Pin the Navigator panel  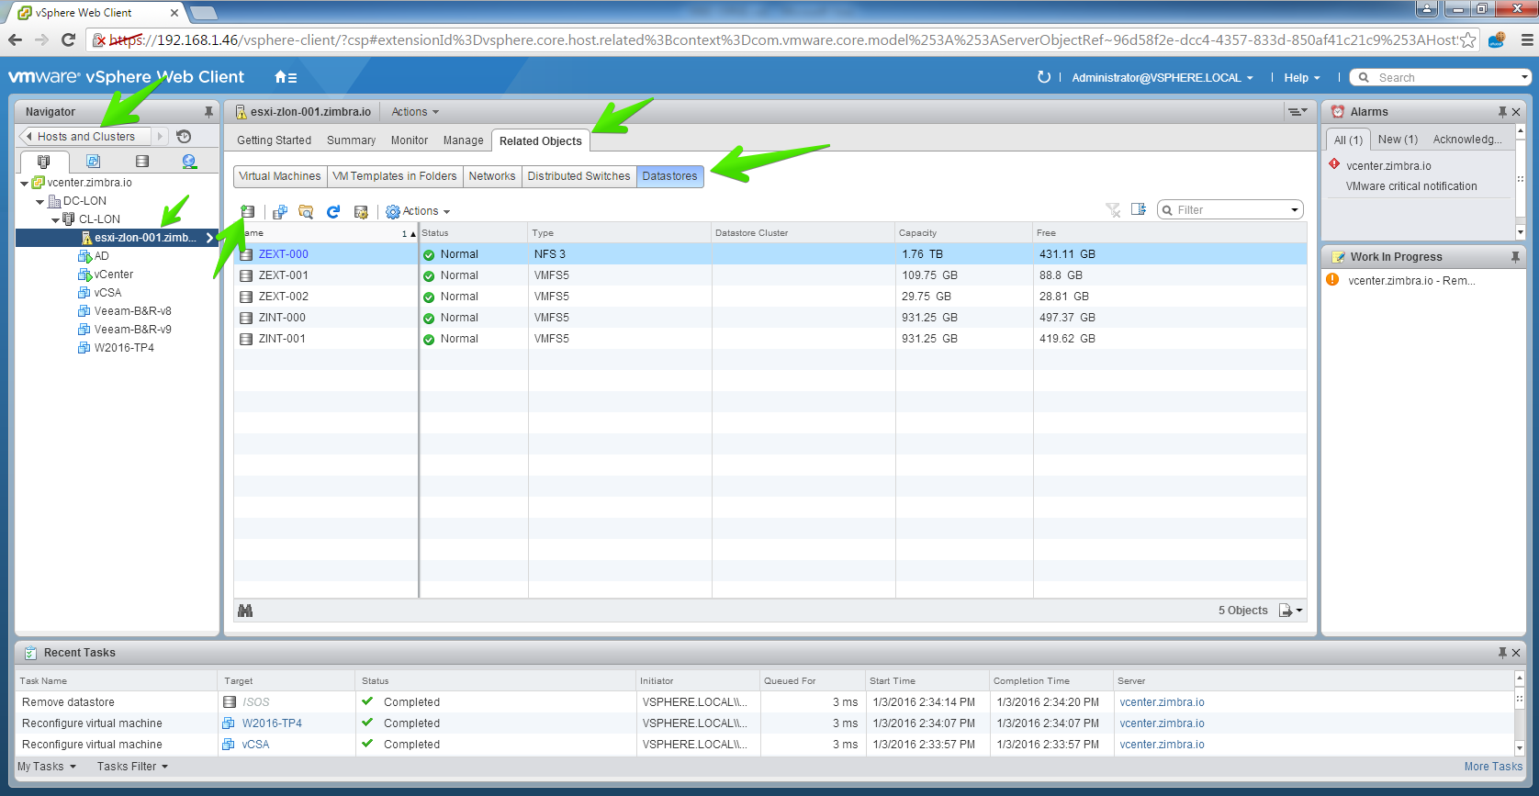(x=208, y=112)
